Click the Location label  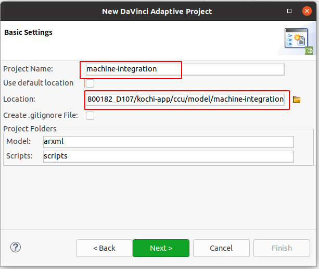coord(19,99)
